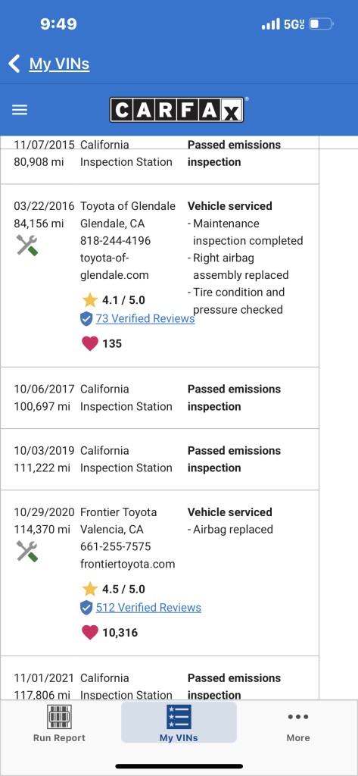Tap the wrench icon for Toyota of Glendale
Screen dimensions: 358x776
click(27, 245)
